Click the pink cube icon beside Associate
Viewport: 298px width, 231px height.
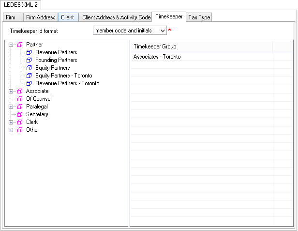tap(20, 91)
